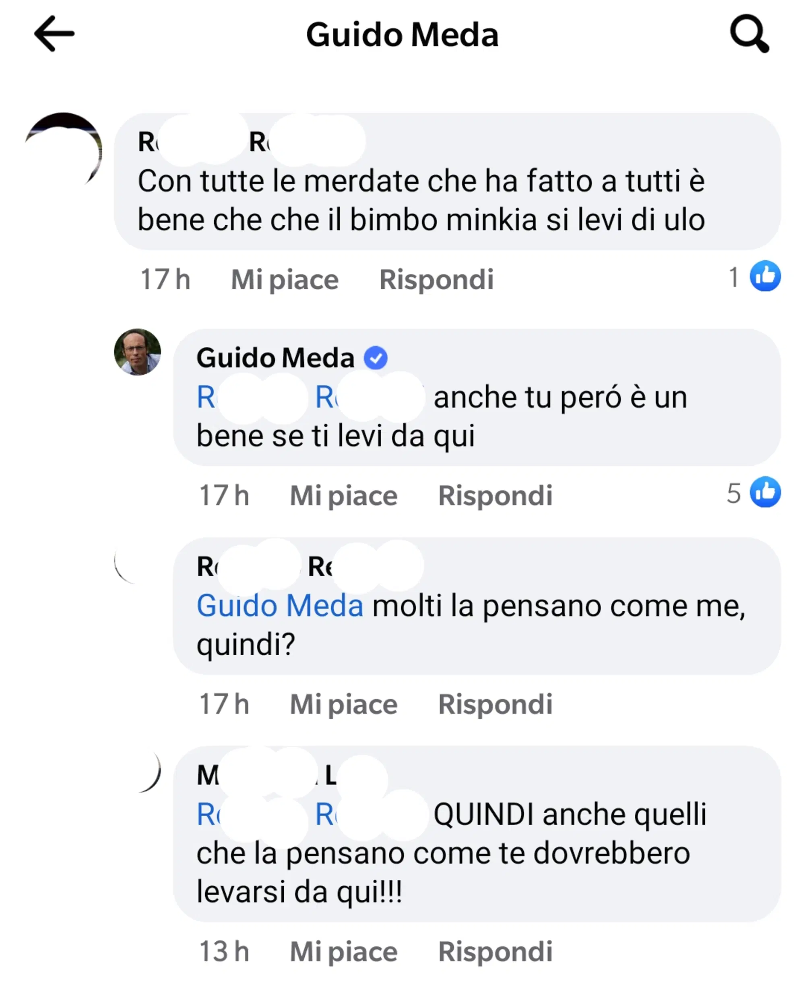Click like reaction icon on first comment

765,276
